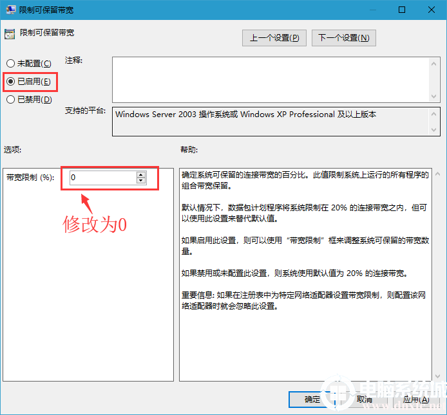Click the 取消 button
The image size is (447, 415).
coord(365,400)
